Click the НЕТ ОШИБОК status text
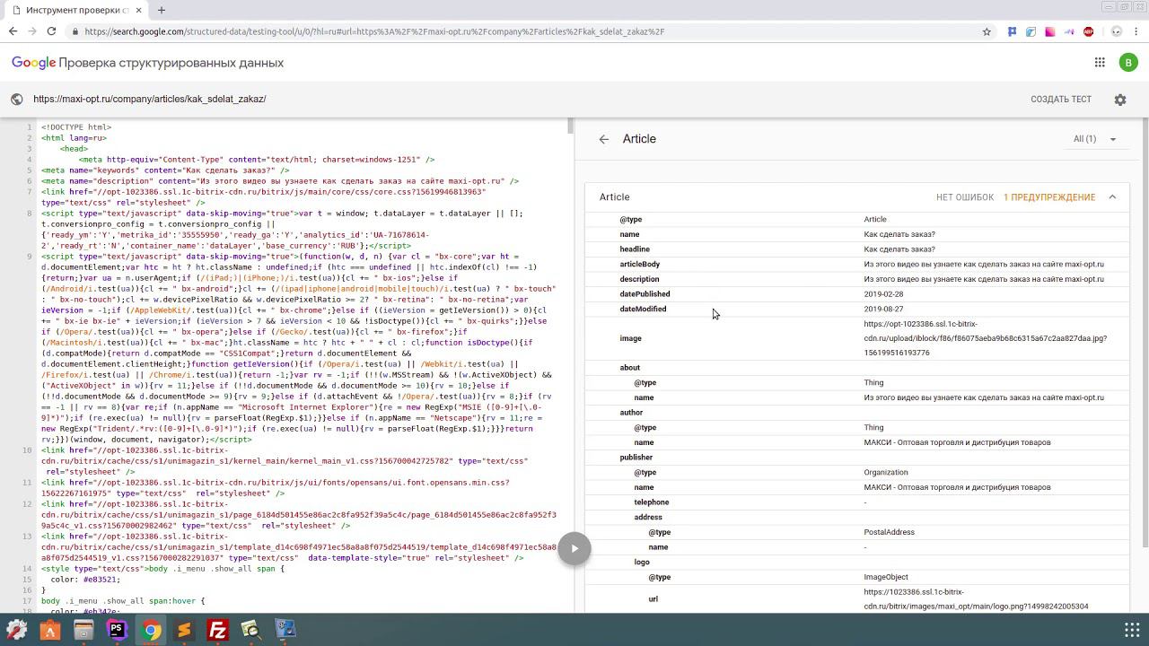This screenshot has width=1149, height=646. pyautogui.click(x=965, y=197)
